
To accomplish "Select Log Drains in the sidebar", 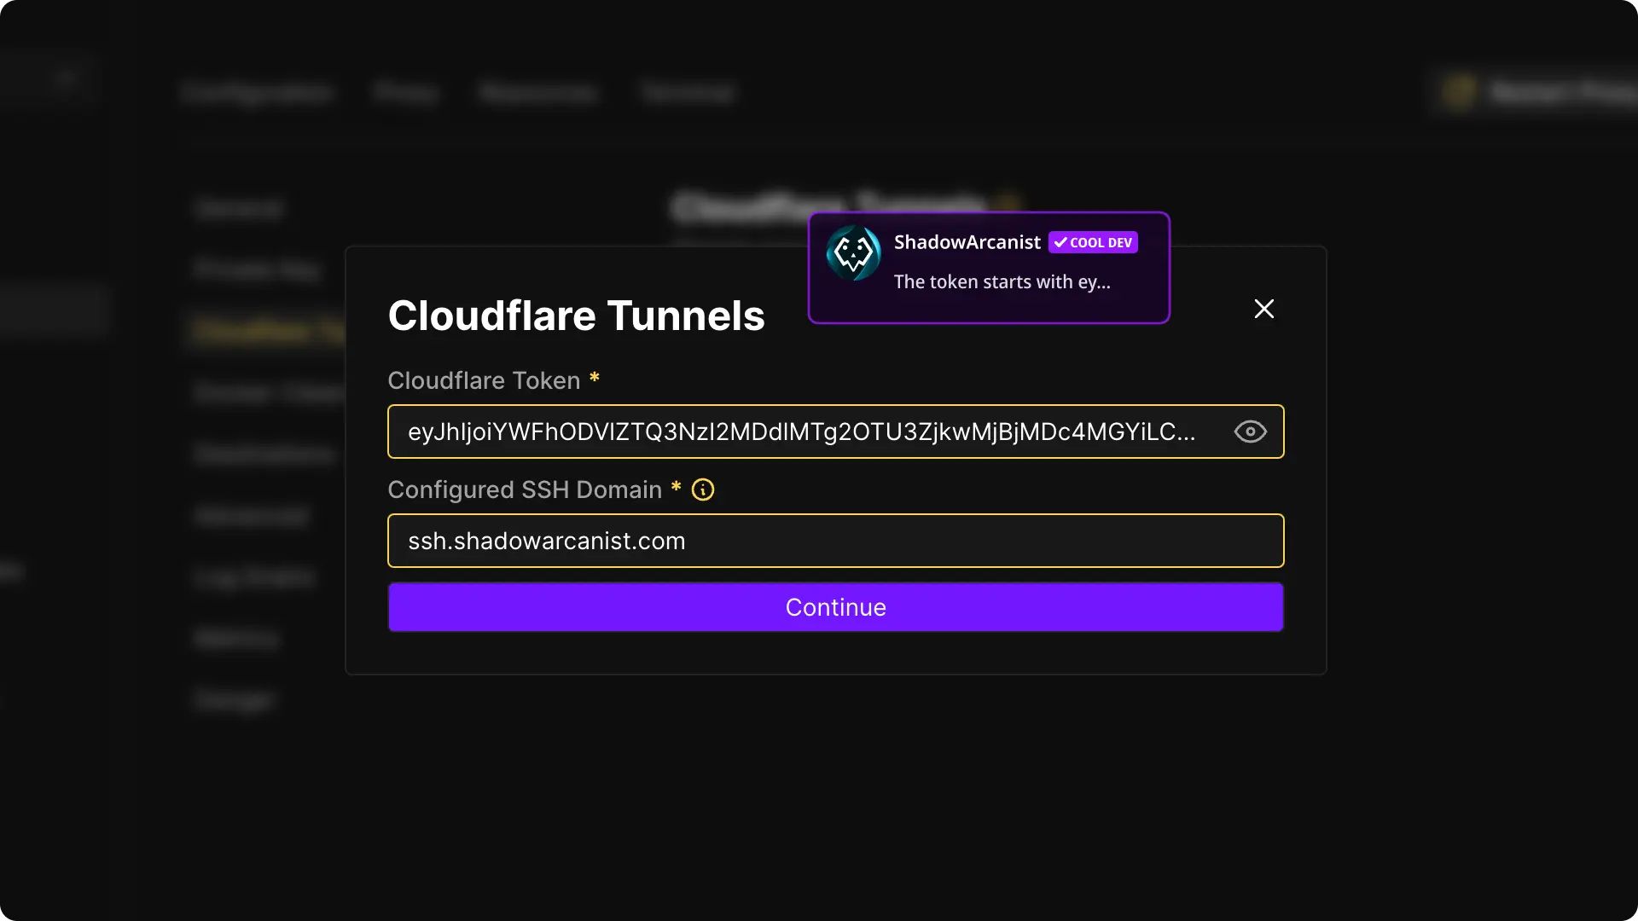I will (254, 577).
